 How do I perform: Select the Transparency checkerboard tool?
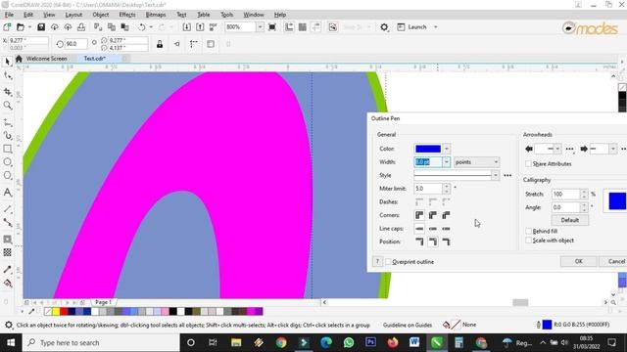(x=7, y=252)
